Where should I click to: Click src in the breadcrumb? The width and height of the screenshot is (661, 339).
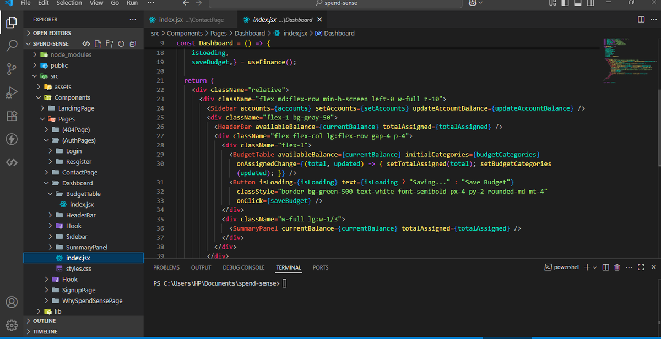pyautogui.click(x=155, y=33)
